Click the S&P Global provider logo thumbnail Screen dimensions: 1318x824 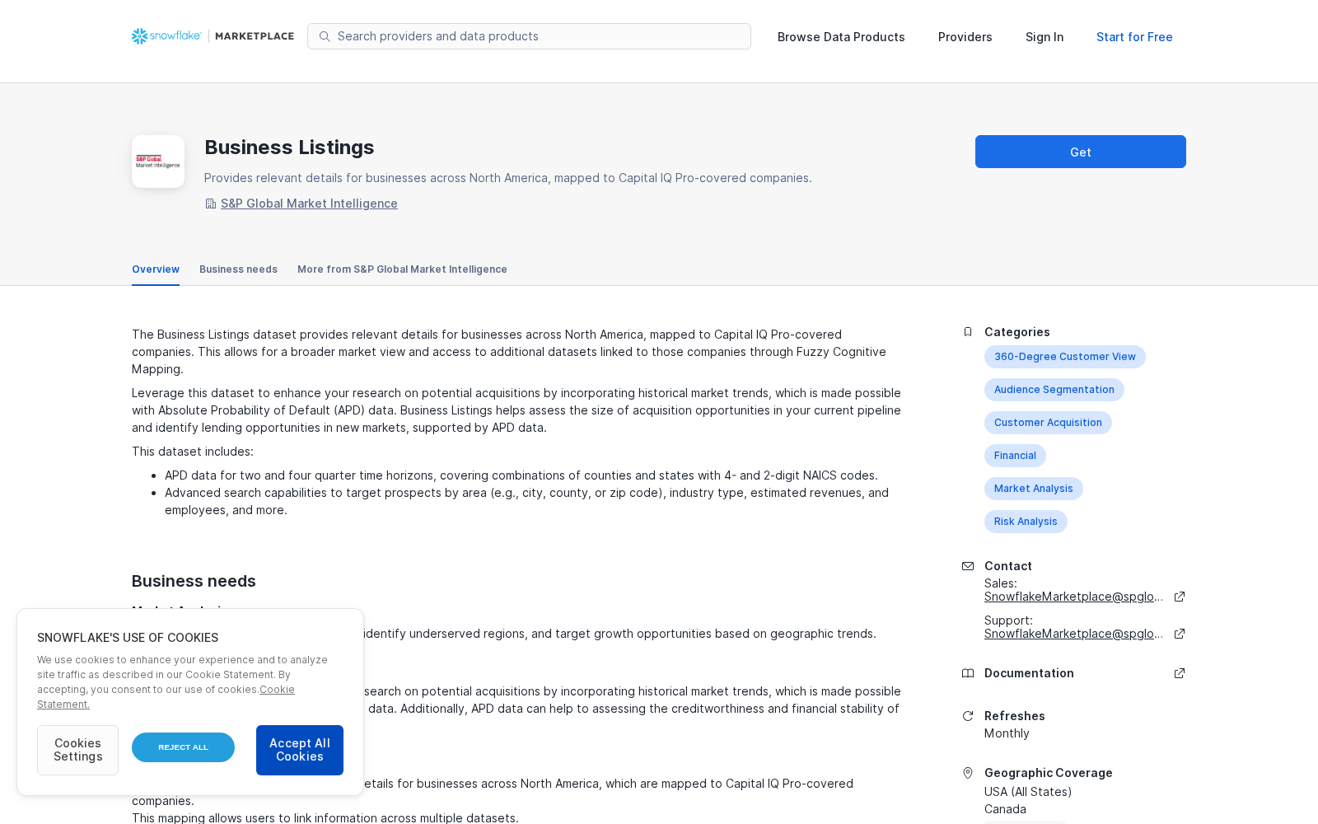click(x=158, y=162)
